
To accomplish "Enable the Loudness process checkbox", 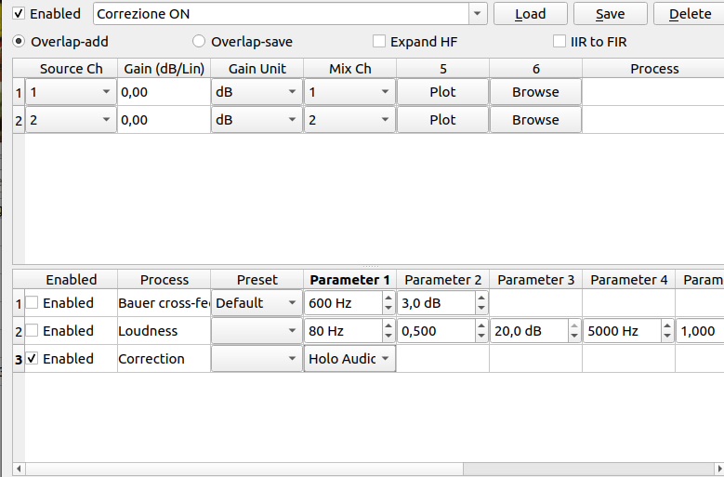I will (x=33, y=331).
